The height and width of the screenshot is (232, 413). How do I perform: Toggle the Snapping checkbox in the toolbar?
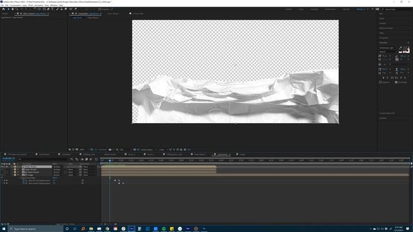coord(100,9)
